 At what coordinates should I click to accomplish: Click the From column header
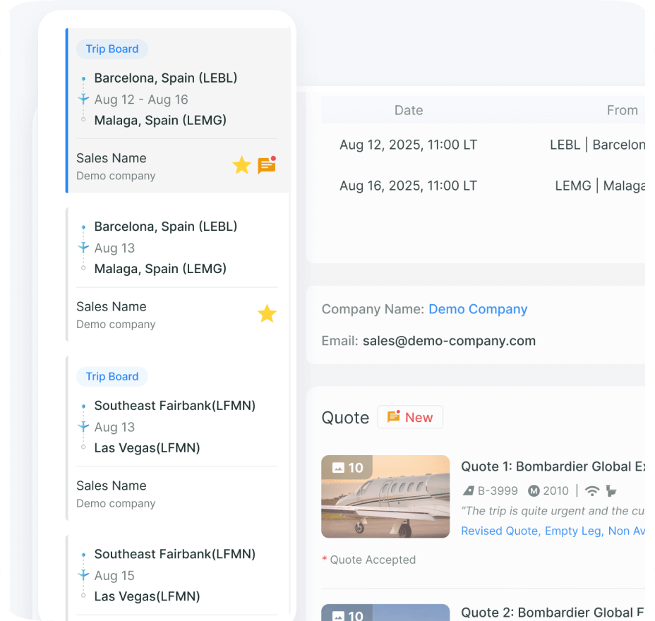622,110
